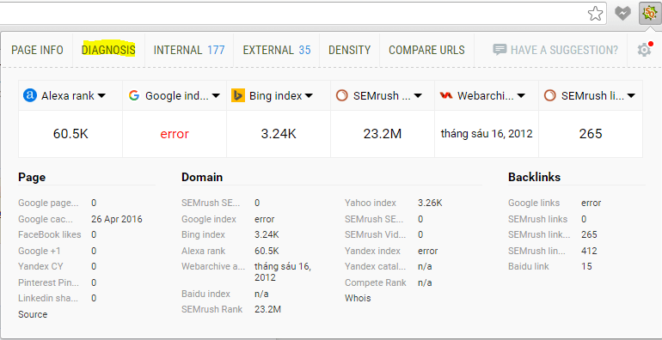Click the Baidu link value 15
This screenshot has width=662, height=340.
(x=586, y=267)
